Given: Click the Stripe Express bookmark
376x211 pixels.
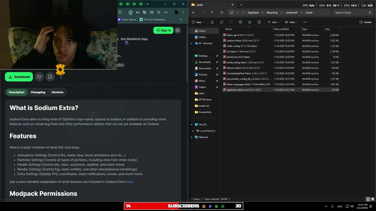Looking at the screenshot, I should point(127,19).
